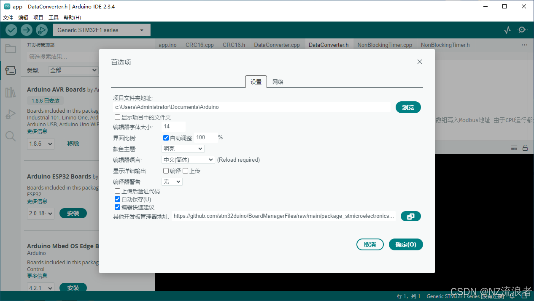Viewport: 534px width, 301px height.
Task: Start the Debug toolbar icon
Action: point(42,30)
